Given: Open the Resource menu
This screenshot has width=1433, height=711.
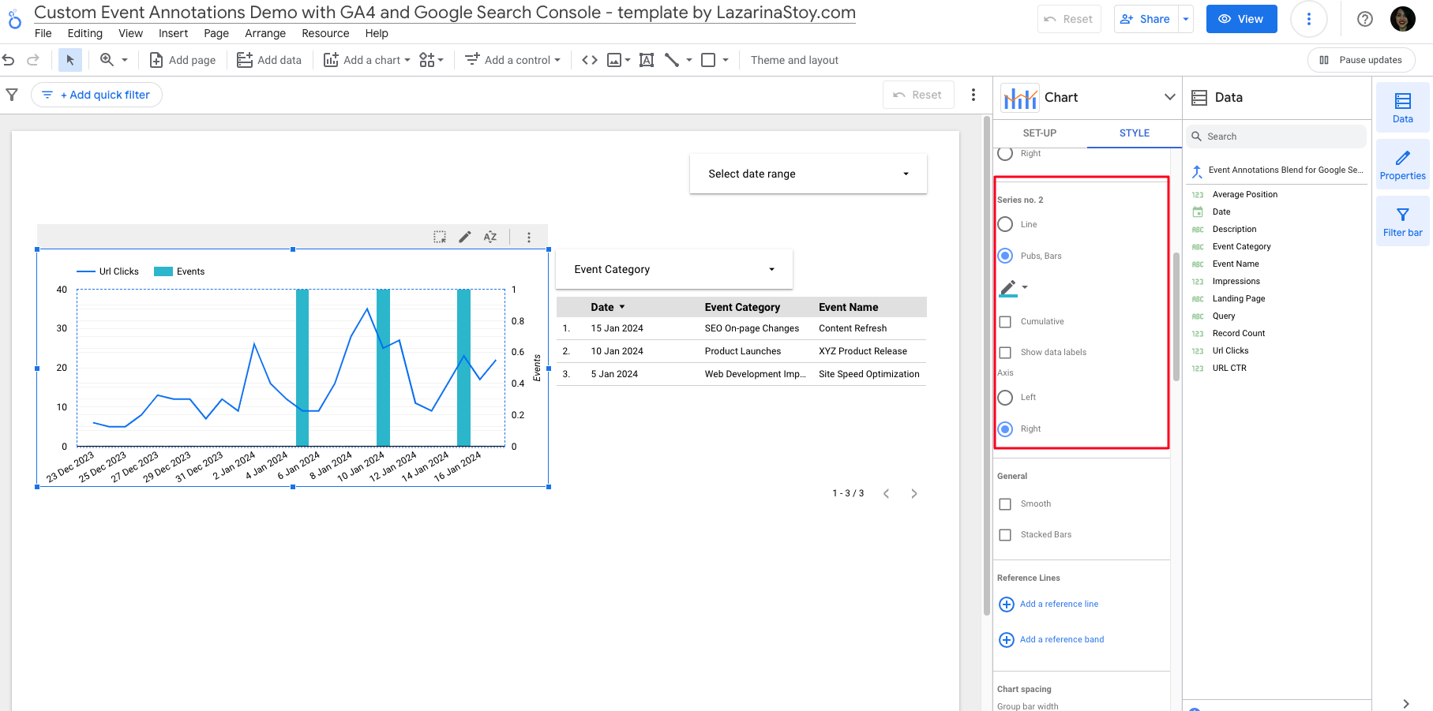Looking at the screenshot, I should point(325,33).
